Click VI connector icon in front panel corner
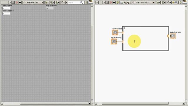 (90, 2)
